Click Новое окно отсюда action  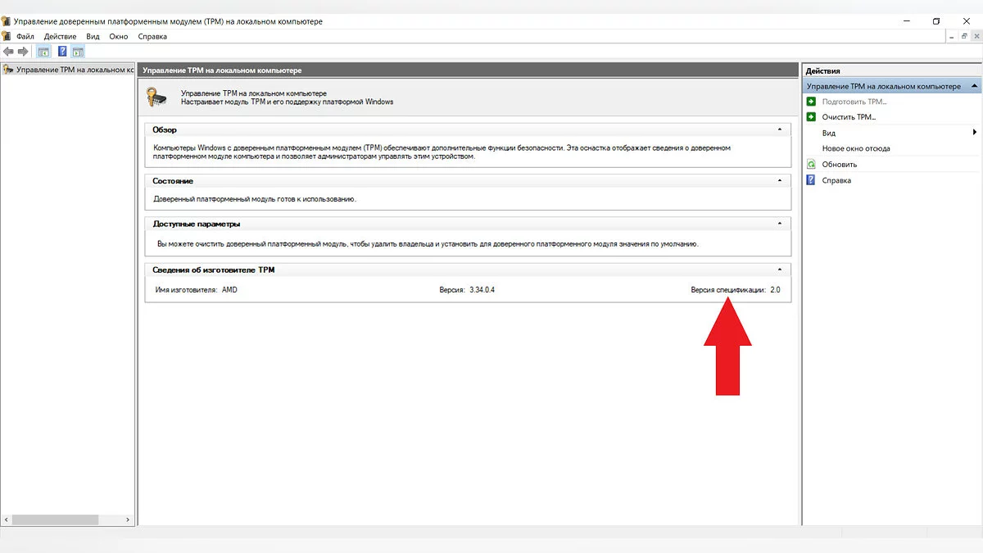pos(856,148)
